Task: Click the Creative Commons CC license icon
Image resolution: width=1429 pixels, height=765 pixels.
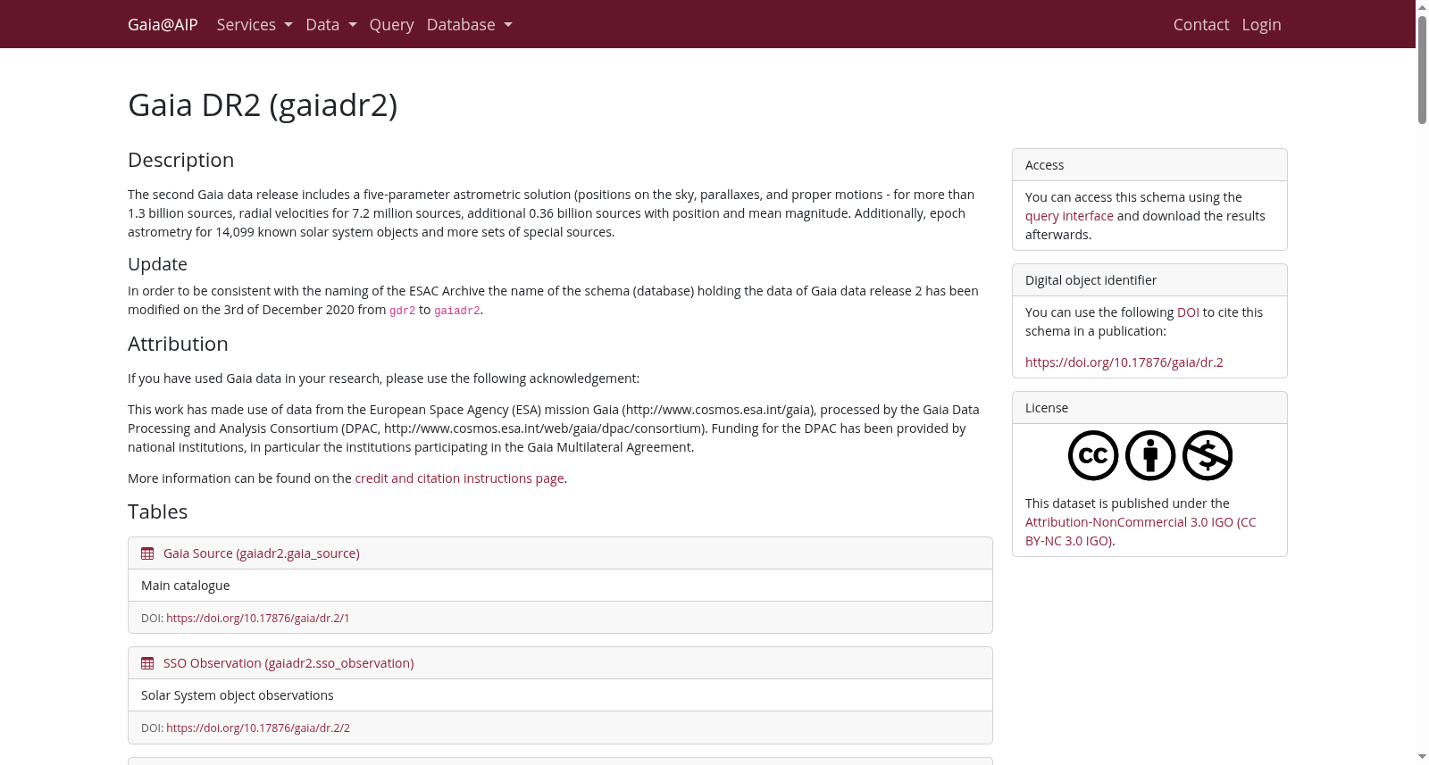Action: coord(1093,455)
